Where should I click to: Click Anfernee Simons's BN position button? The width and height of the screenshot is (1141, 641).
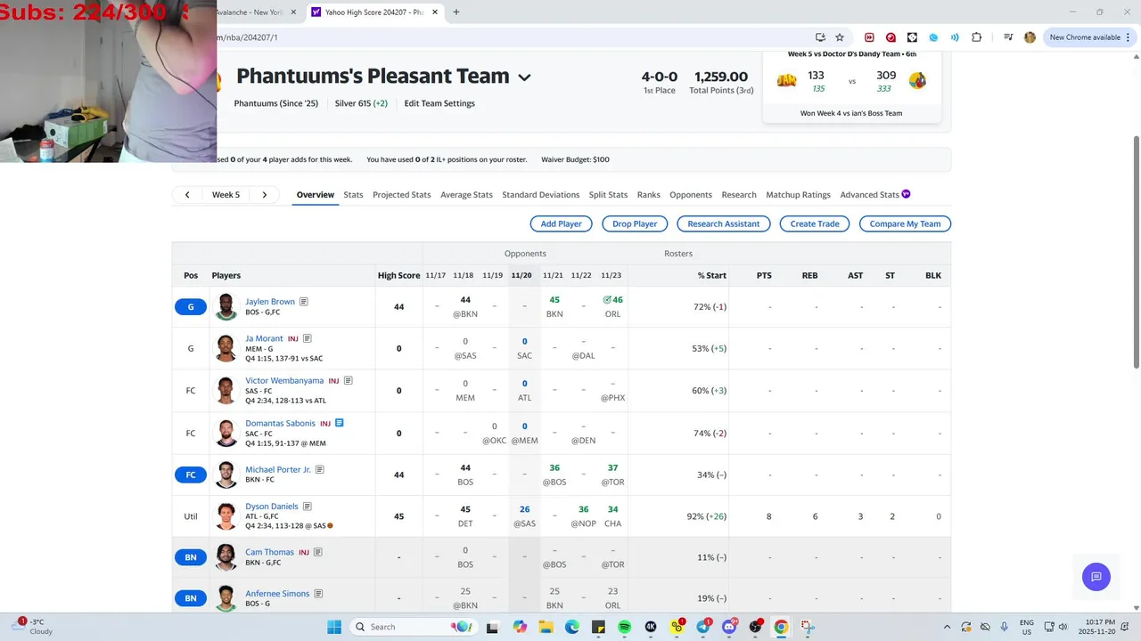[191, 598]
